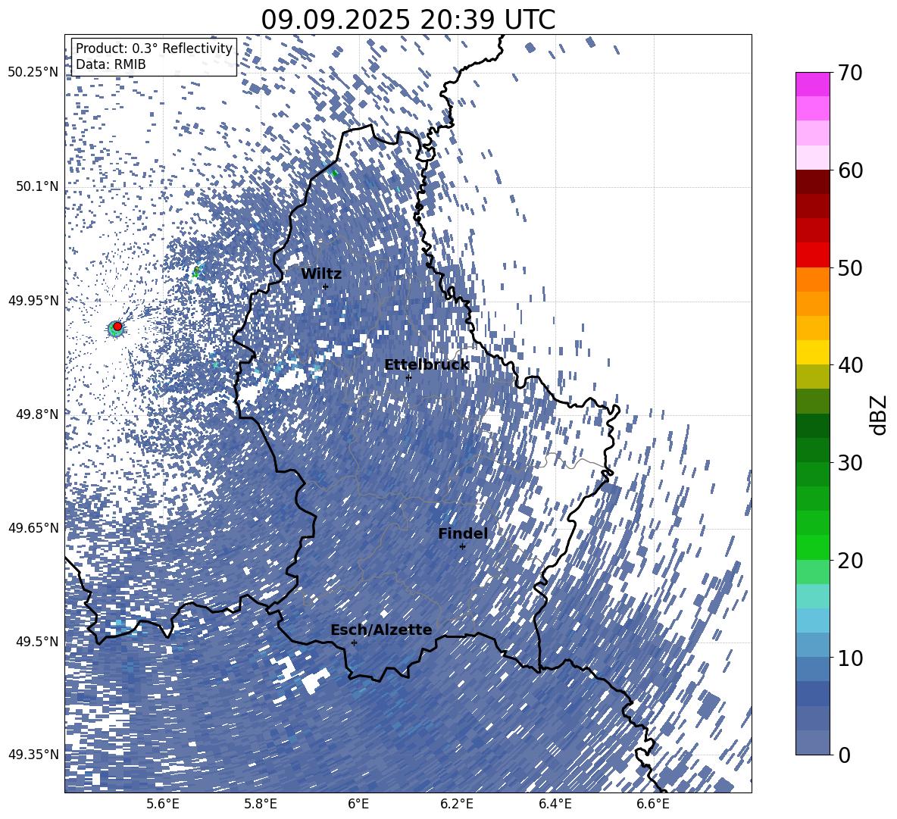The image size is (897, 819).
Task: Click the colorbar tick label 20
Action: click(x=850, y=560)
